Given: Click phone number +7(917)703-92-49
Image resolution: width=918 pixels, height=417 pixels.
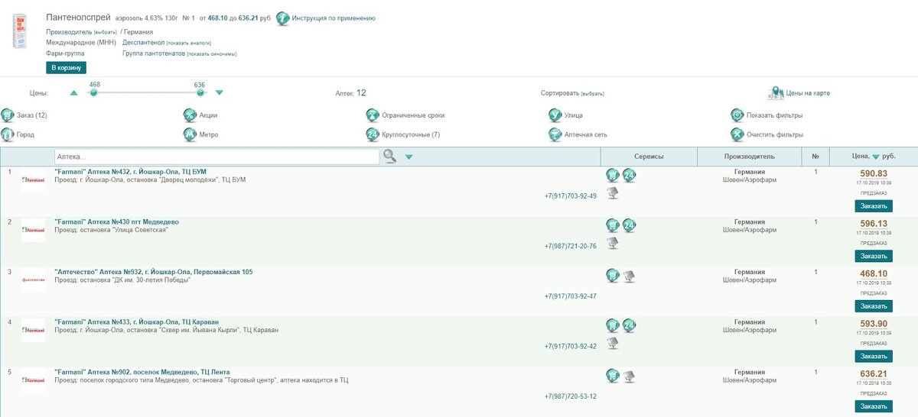Looking at the screenshot, I should point(571,196).
